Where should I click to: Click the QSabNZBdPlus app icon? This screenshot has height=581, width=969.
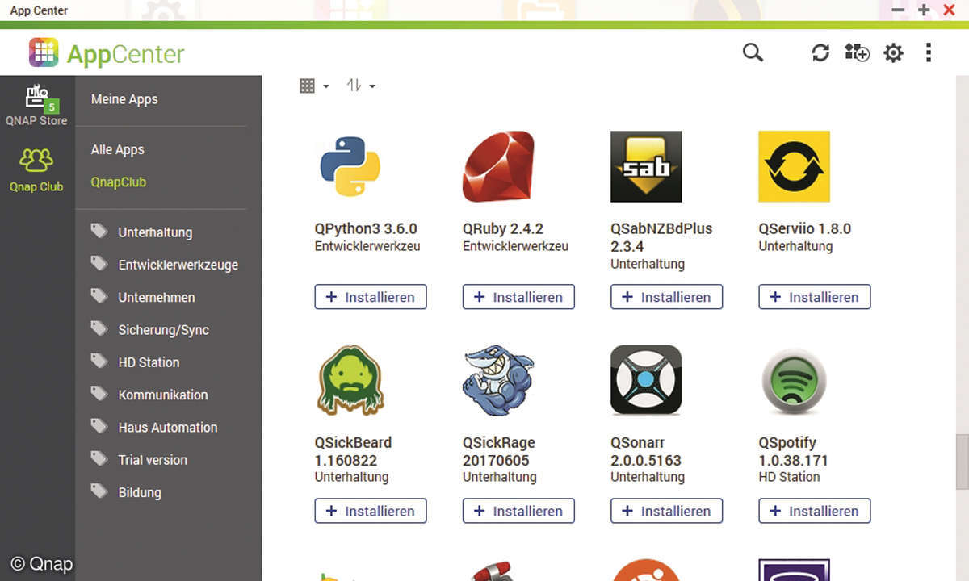coord(646,166)
